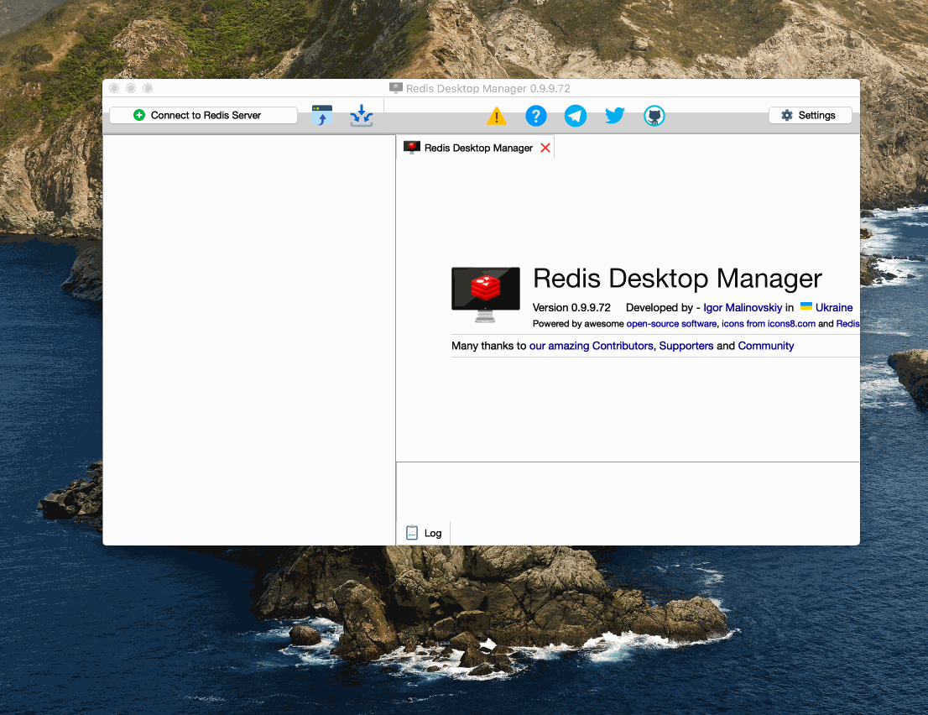This screenshot has height=715, width=928.
Task: Click the green plus icon on Connect button
Action: click(x=139, y=116)
